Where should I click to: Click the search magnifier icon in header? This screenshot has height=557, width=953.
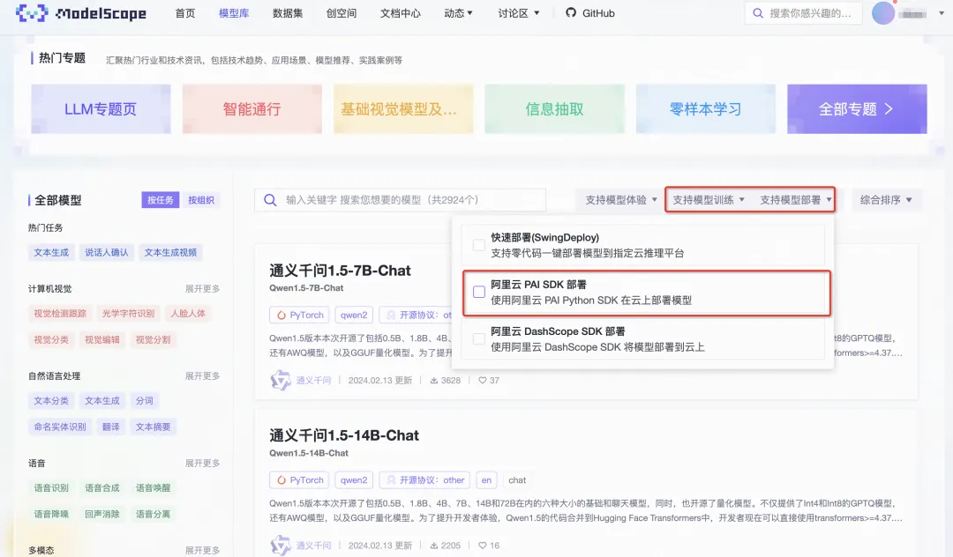click(x=757, y=12)
